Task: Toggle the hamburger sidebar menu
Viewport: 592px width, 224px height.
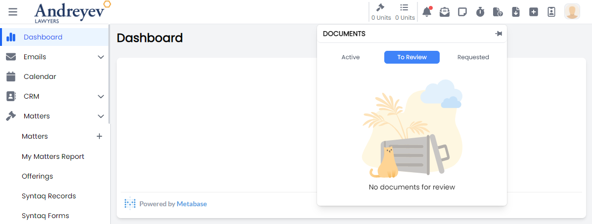Action: 13,12
